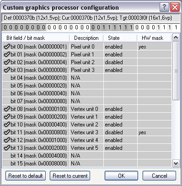This screenshot has height=186, width=182.
Task: Click the vertical scrollbar thumb
Action: [x=176, y=71]
